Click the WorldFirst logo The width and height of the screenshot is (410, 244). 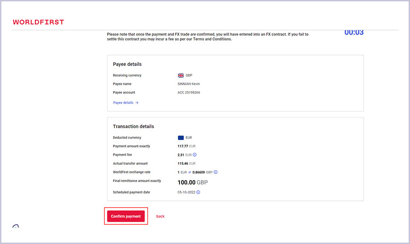pos(38,22)
